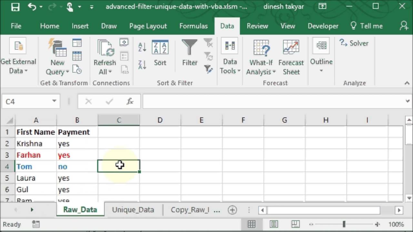Click Sort Z to A icon
This screenshot has height=232, width=413.
(x=142, y=64)
